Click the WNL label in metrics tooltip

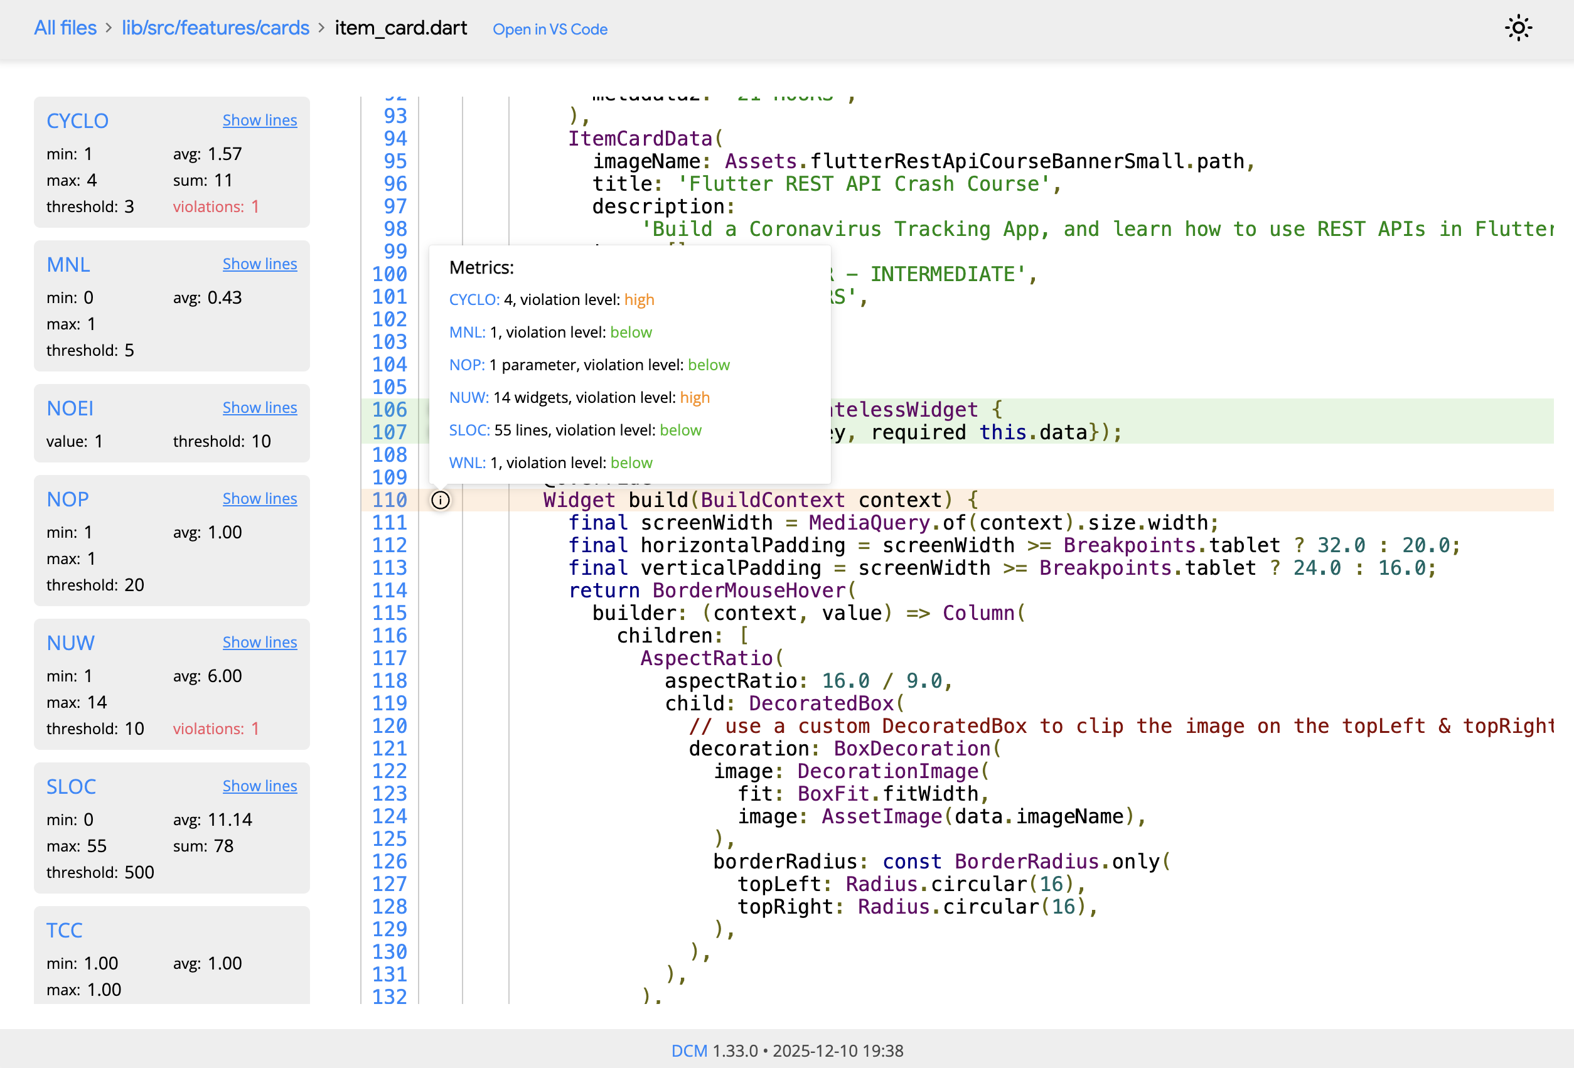coord(468,462)
